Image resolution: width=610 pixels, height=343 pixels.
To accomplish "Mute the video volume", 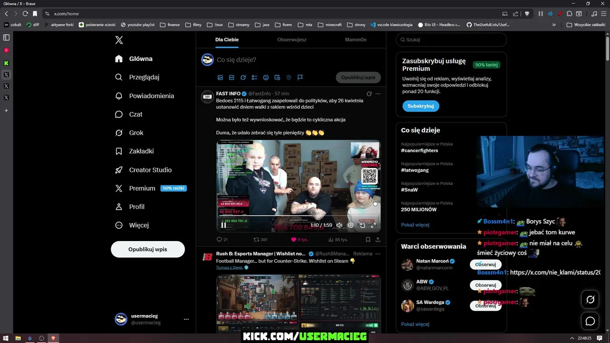I will (x=339, y=225).
